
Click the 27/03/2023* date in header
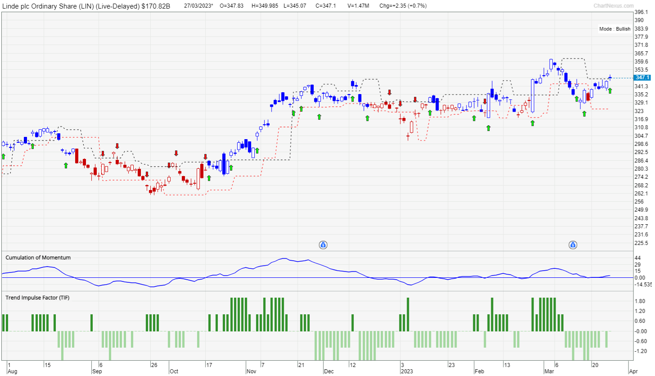199,6
